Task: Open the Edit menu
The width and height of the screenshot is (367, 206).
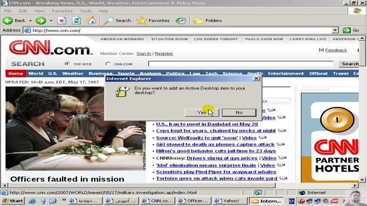Action: (x=23, y=11)
